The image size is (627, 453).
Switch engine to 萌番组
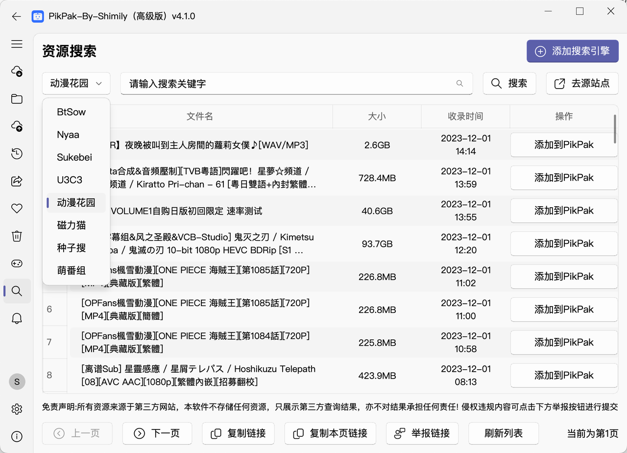72,270
